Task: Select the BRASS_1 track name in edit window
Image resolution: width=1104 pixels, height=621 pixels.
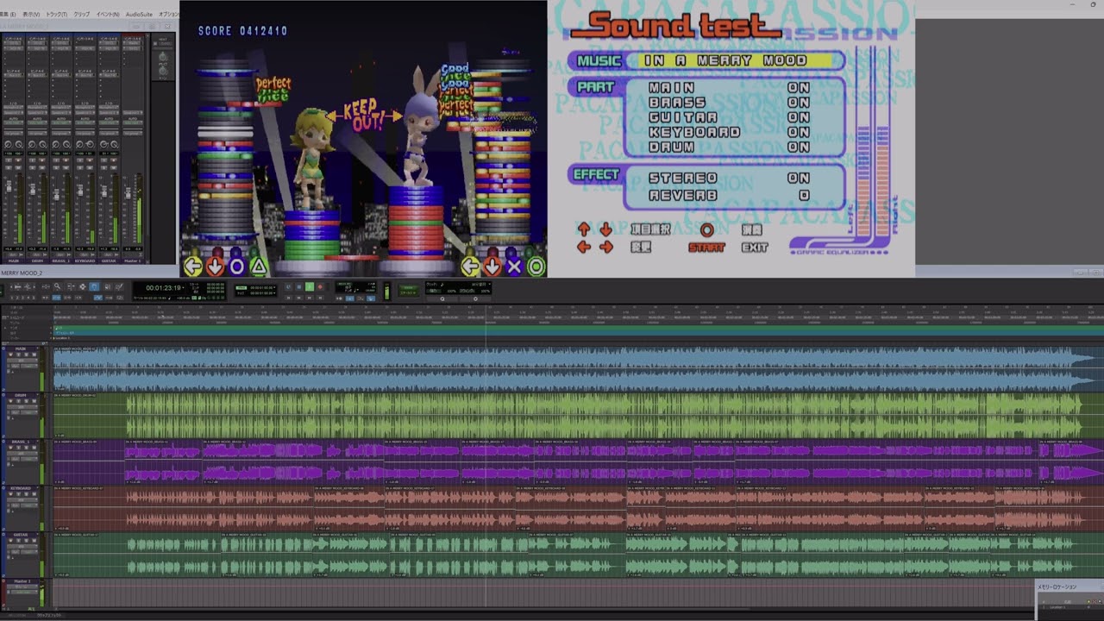Action: click(x=21, y=442)
